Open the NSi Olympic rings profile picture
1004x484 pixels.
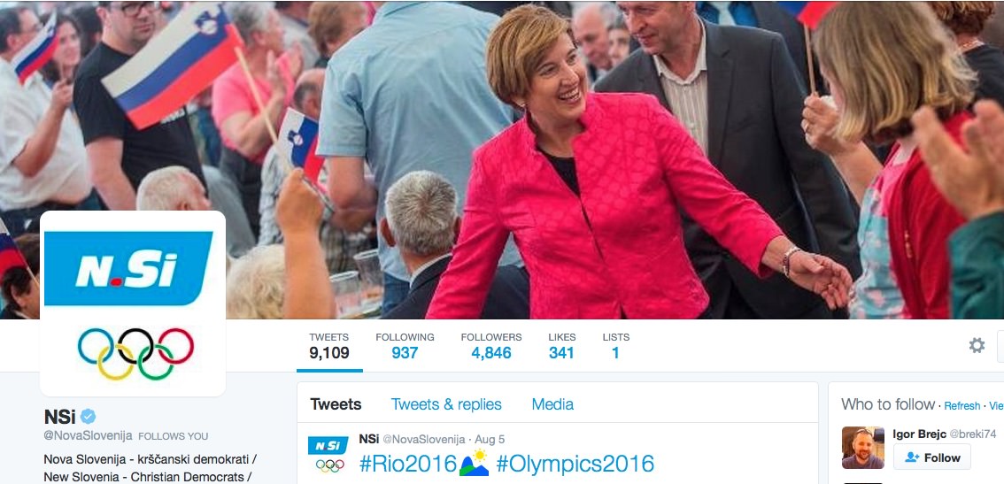click(x=133, y=303)
